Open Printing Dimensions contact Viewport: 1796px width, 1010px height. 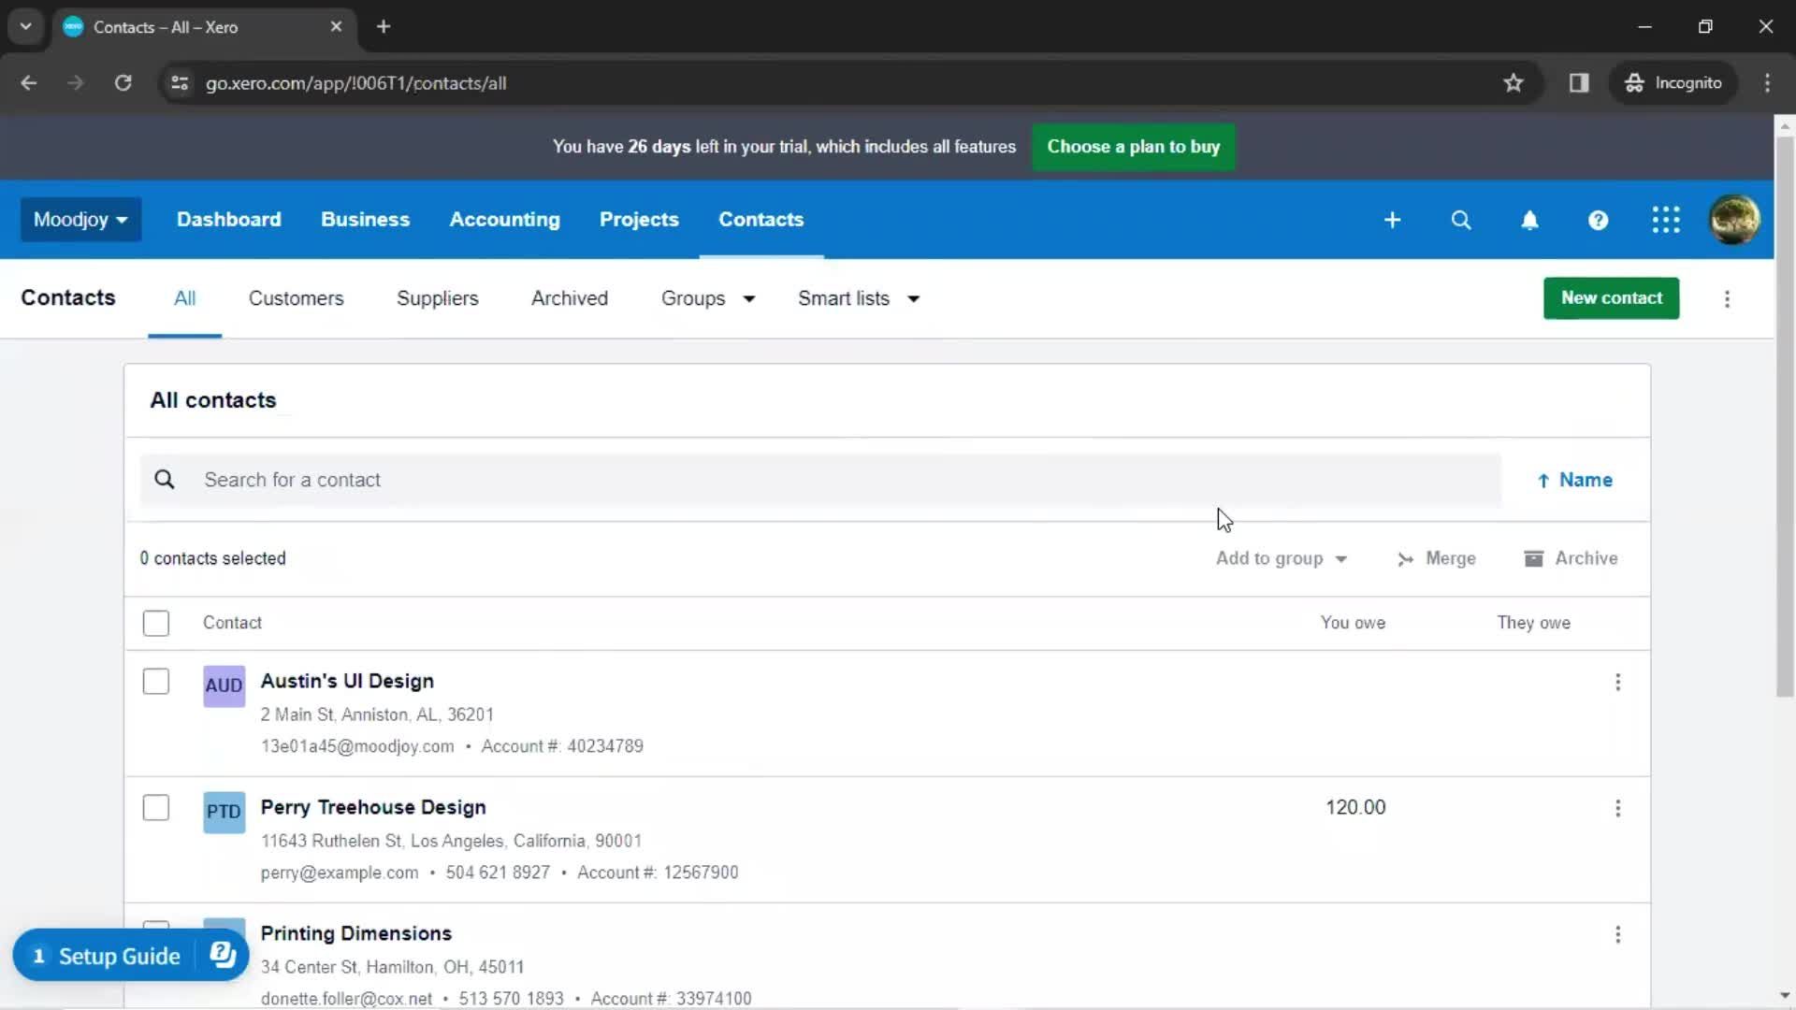356,933
